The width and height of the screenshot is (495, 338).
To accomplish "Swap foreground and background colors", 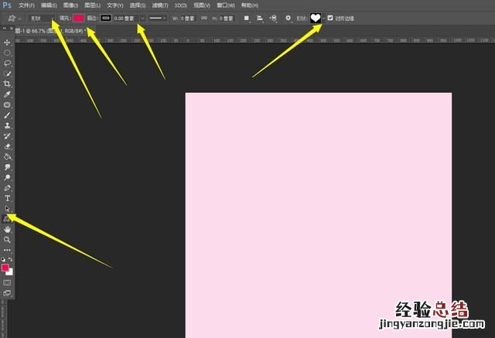I will (x=12, y=261).
